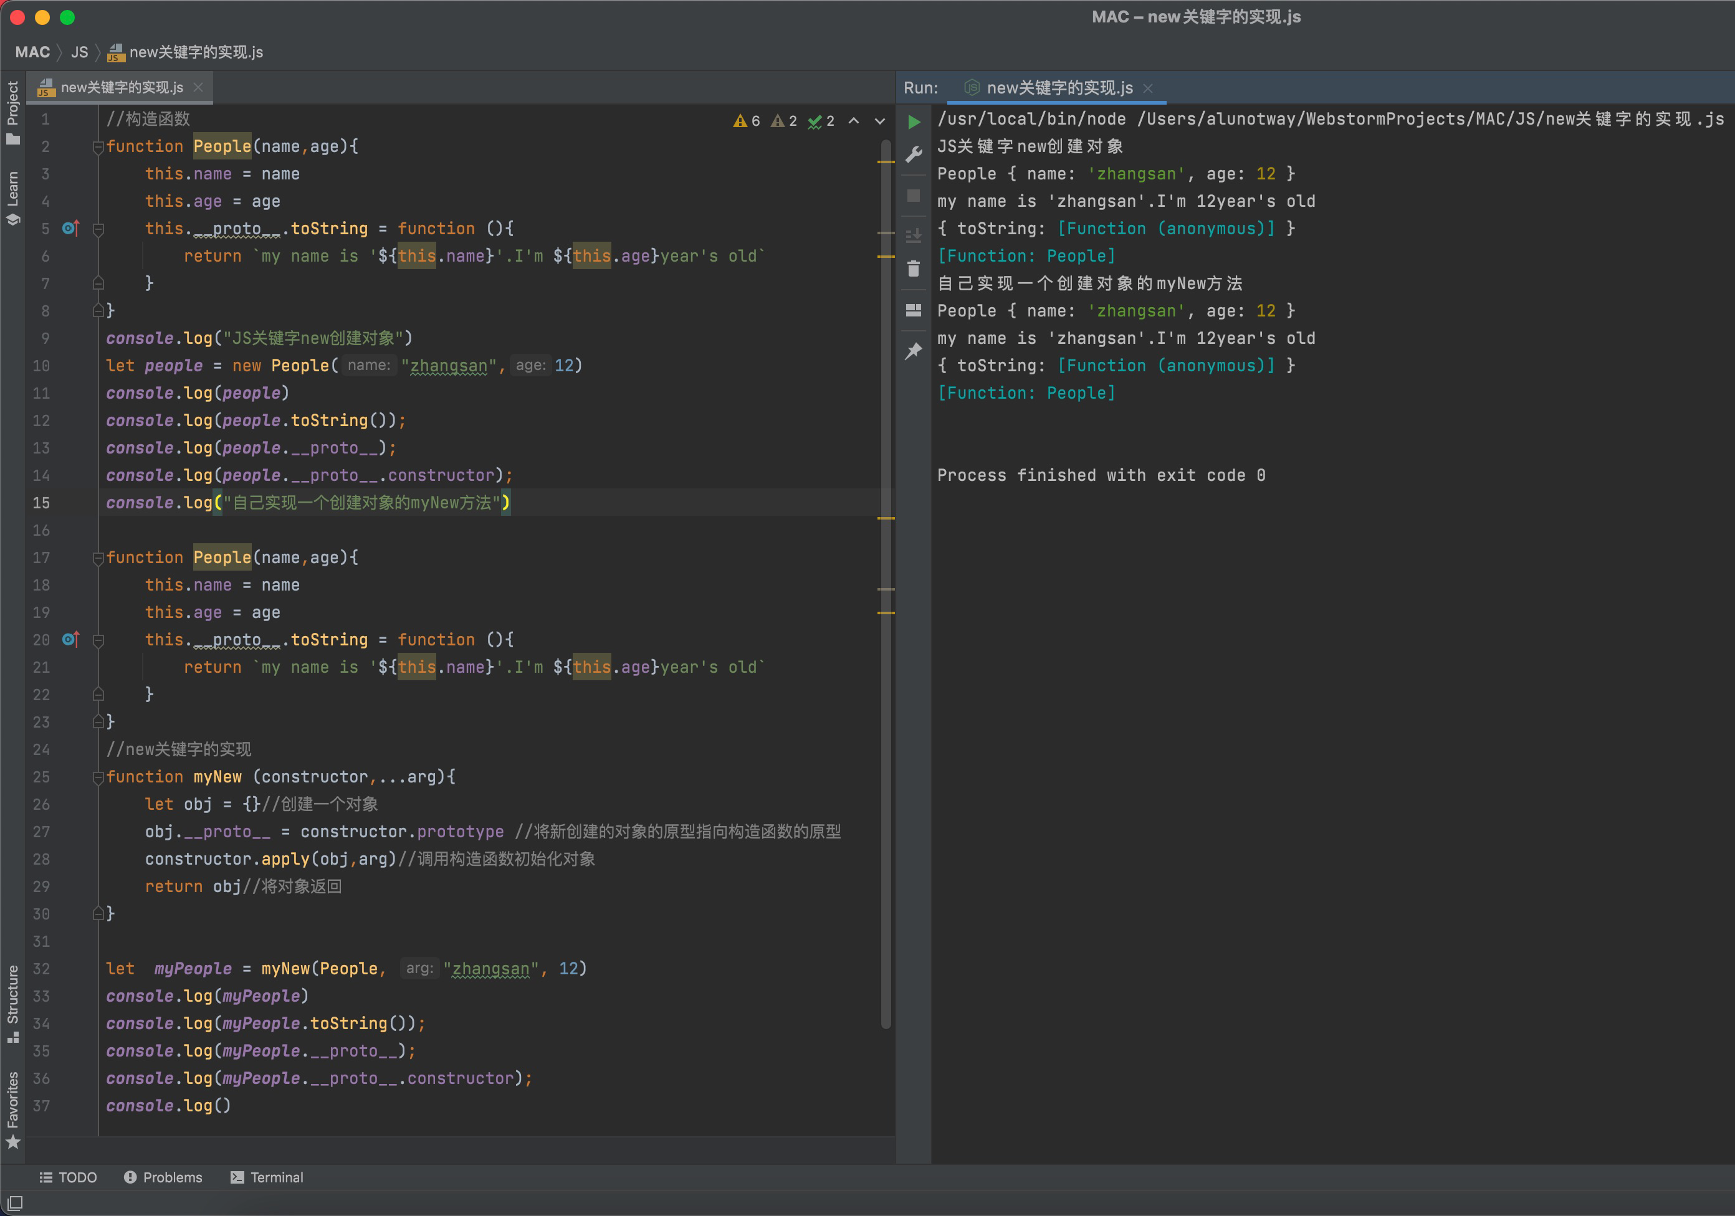This screenshot has width=1735, height=1216.
Task: Click warning stripe marker near line 15
Action: (x=886, y=518)
